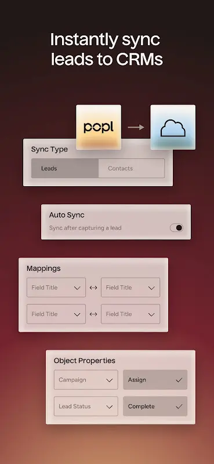Image resolution: width=214 pixels, height=464 pixels.
Task: Click 'Instantly sync leads to CRMs' headline
Action: click(107, 49)
